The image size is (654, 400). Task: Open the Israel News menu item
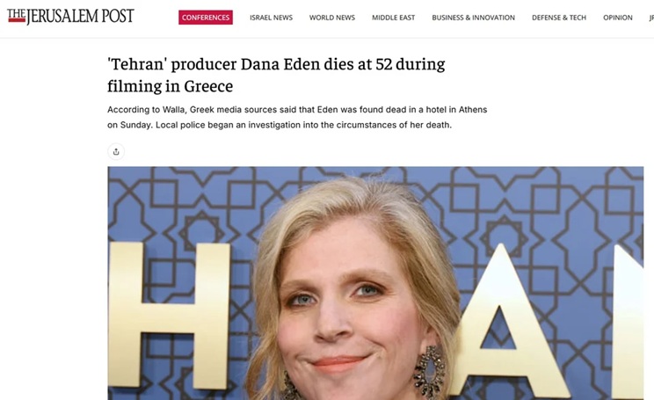point(271,18)
